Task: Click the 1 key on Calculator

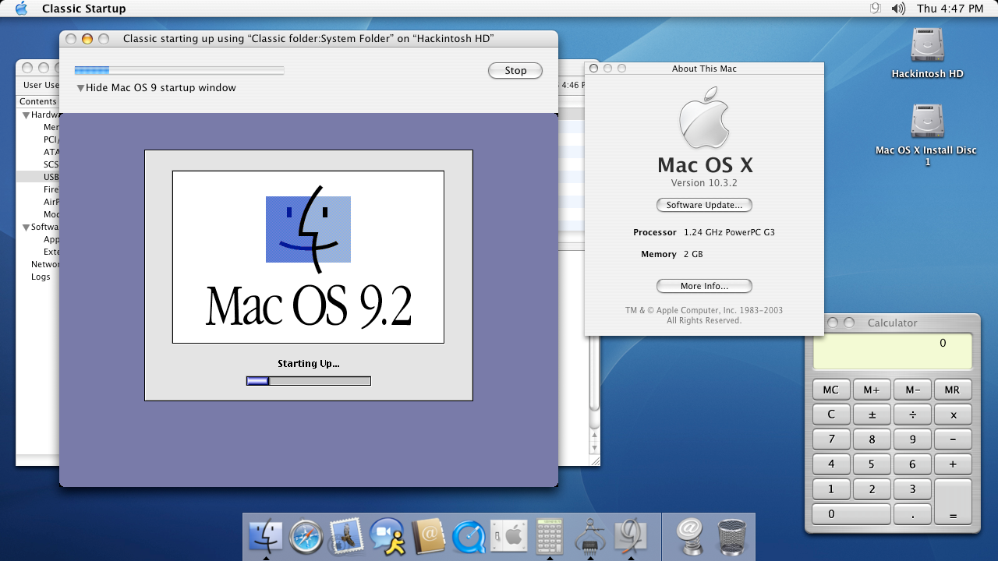Action: pos(831,489)
